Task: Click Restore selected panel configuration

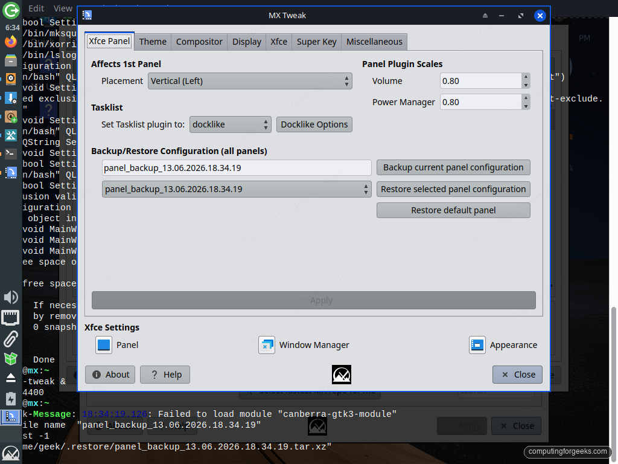Action: pos(453,189)
